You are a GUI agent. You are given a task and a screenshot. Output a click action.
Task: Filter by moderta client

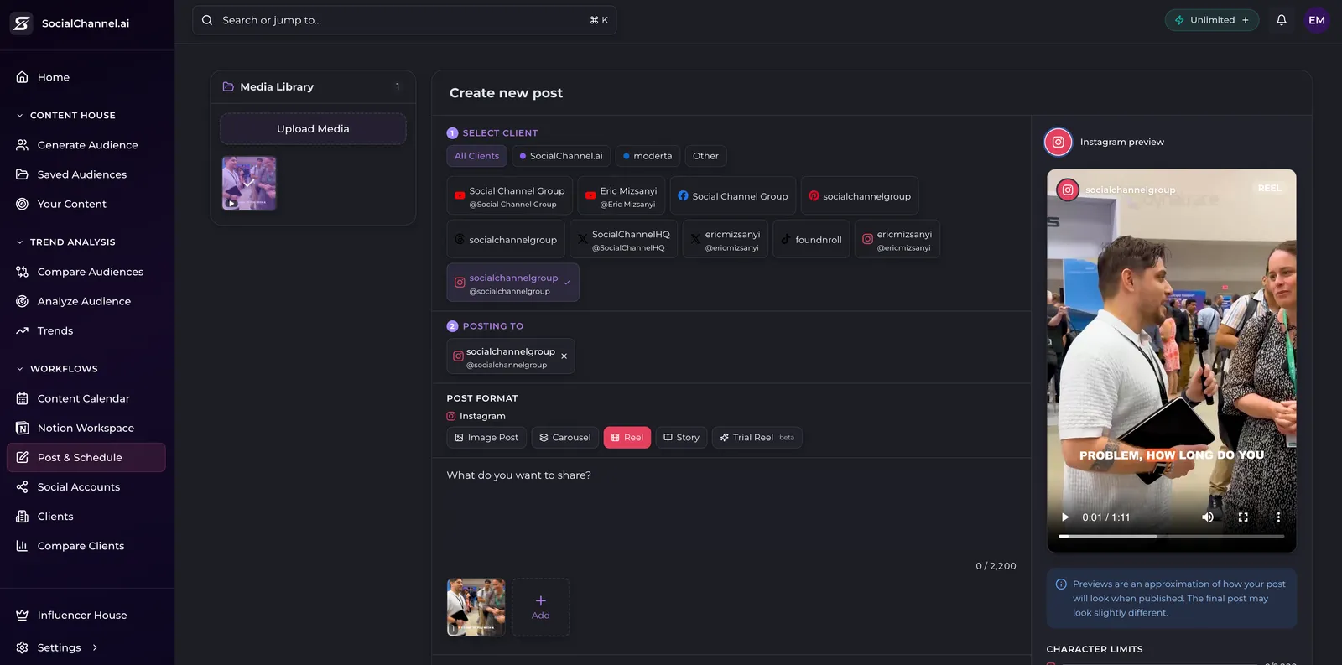648,156
